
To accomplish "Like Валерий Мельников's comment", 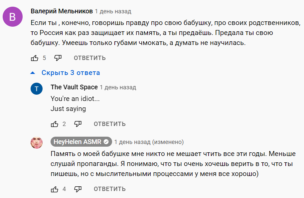I will (35, 58).
